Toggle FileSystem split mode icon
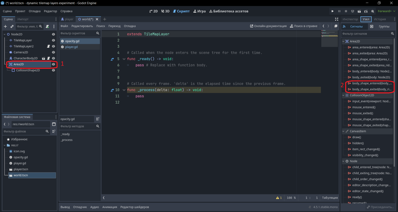The height and width of the screenshot is (212, 398). coord(54,124)
